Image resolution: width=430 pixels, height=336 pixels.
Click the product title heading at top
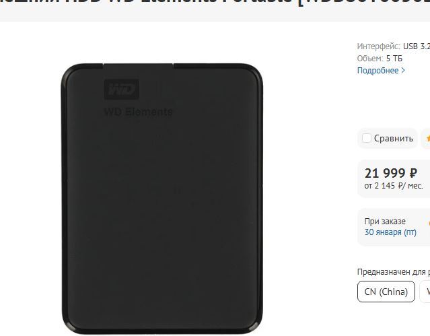[215, 4]
